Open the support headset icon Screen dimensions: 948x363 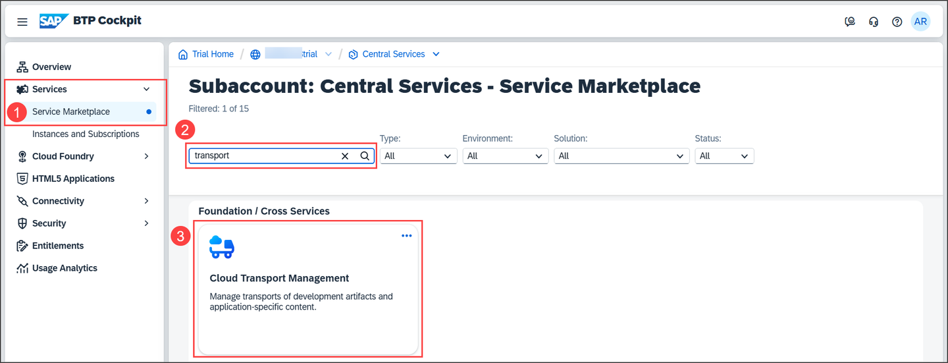click(874, 22)
